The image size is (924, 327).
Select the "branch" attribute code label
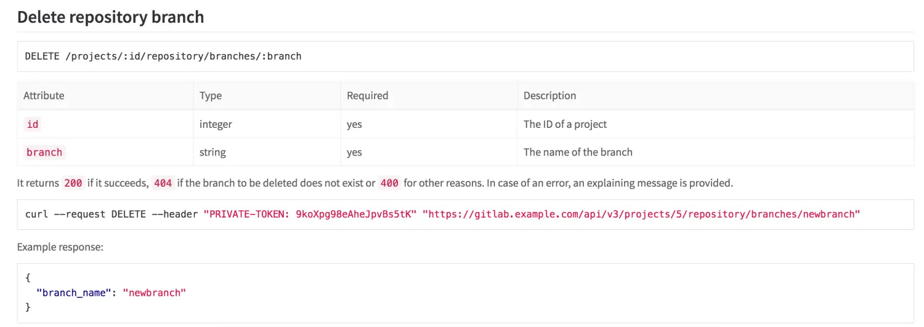click(44, 152)
